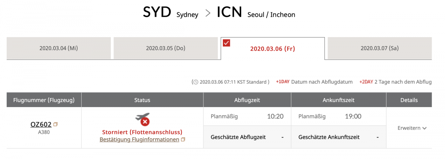Expand flight details with the Erweitern chevron

coord(424,128)
